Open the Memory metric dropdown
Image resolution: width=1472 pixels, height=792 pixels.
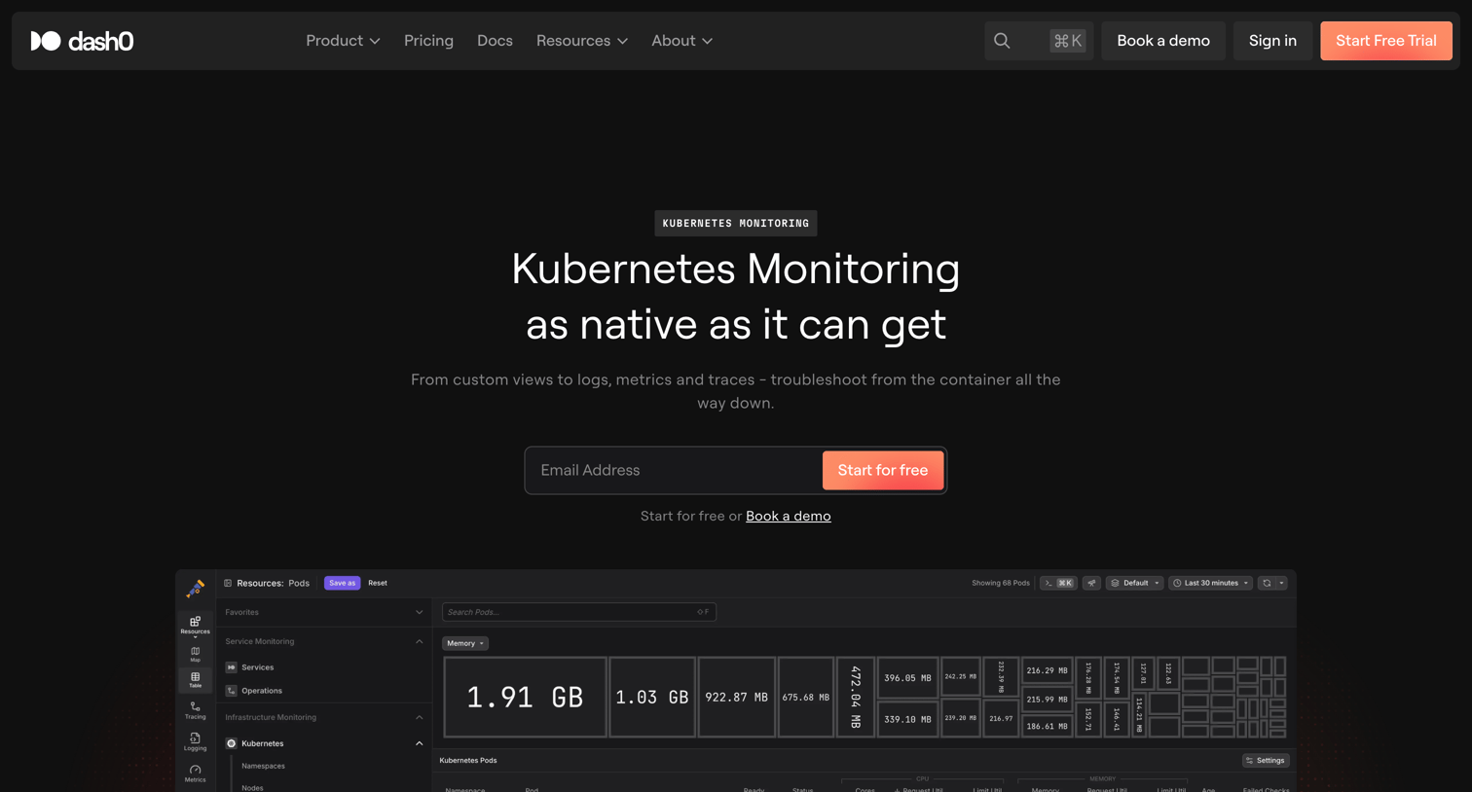tap(465, 643)
